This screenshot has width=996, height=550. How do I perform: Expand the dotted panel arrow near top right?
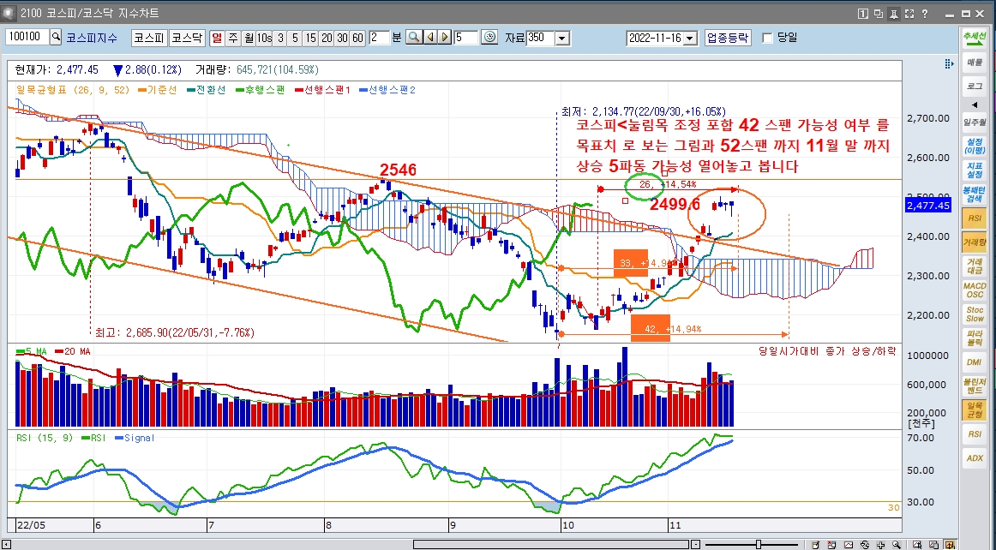point(949,63)
